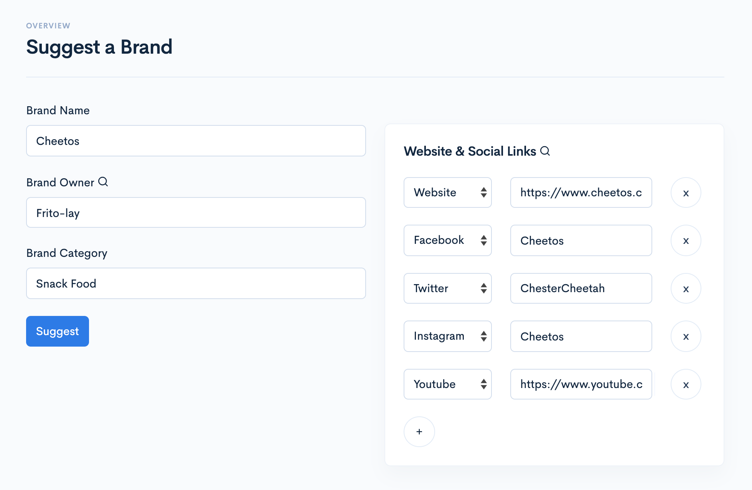752x490 pixels.
Task: Edit the Instagram handle field
Action: tap(581, 336)
